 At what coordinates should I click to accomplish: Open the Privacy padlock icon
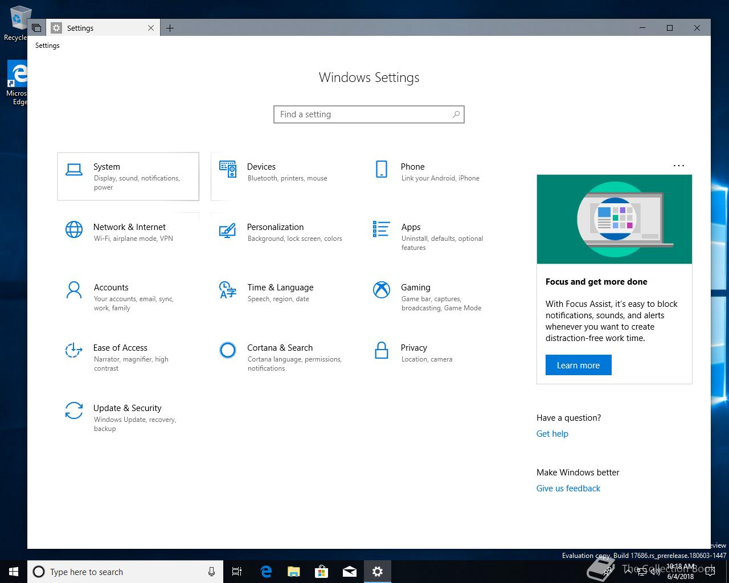(x=382, y=350)
